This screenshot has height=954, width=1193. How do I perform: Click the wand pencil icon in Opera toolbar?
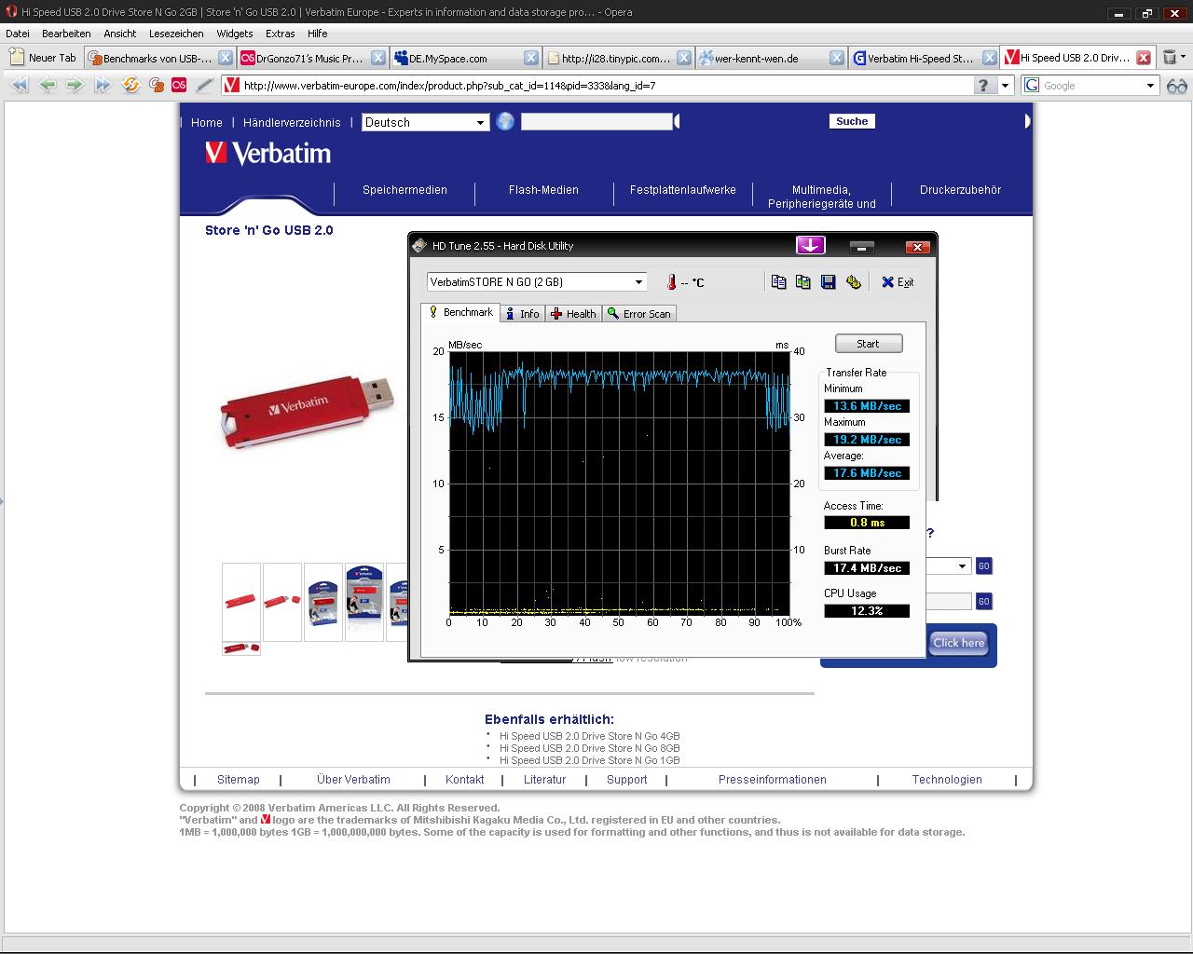pos(203,85)
